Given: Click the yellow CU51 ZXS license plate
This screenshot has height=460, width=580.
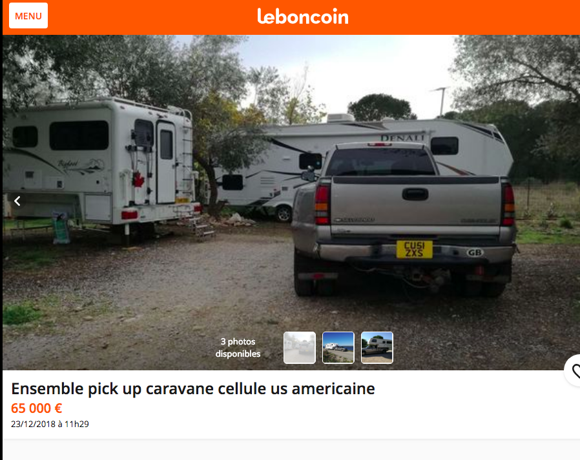Looking at the screenshot, I should click(414, 249).
